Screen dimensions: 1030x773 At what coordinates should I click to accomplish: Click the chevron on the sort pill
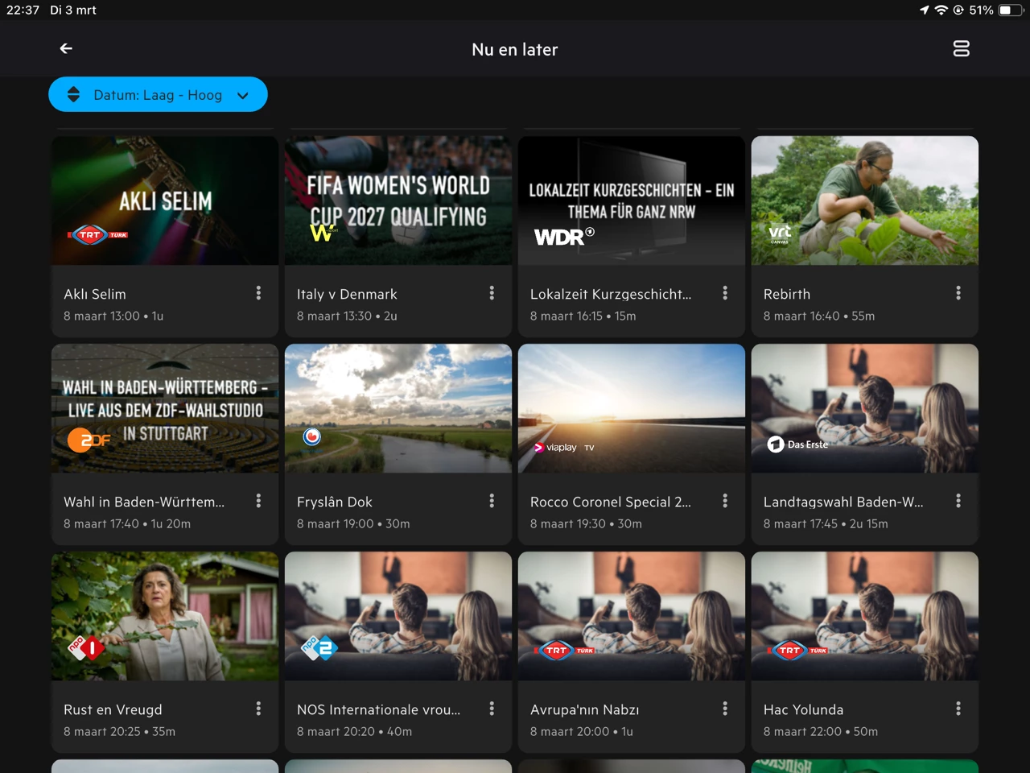coord(243,96)
